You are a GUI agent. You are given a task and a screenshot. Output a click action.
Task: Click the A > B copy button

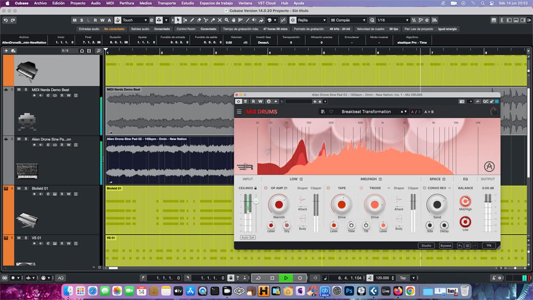429,112
